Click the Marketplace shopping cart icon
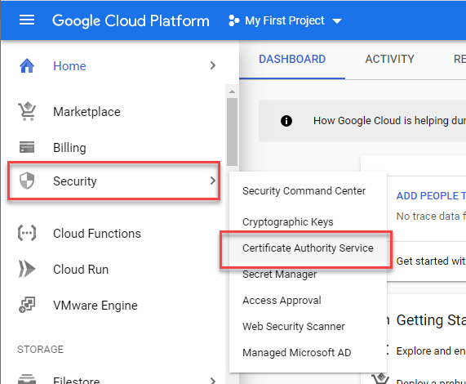The image size is (466, 384). click(27, 112)
